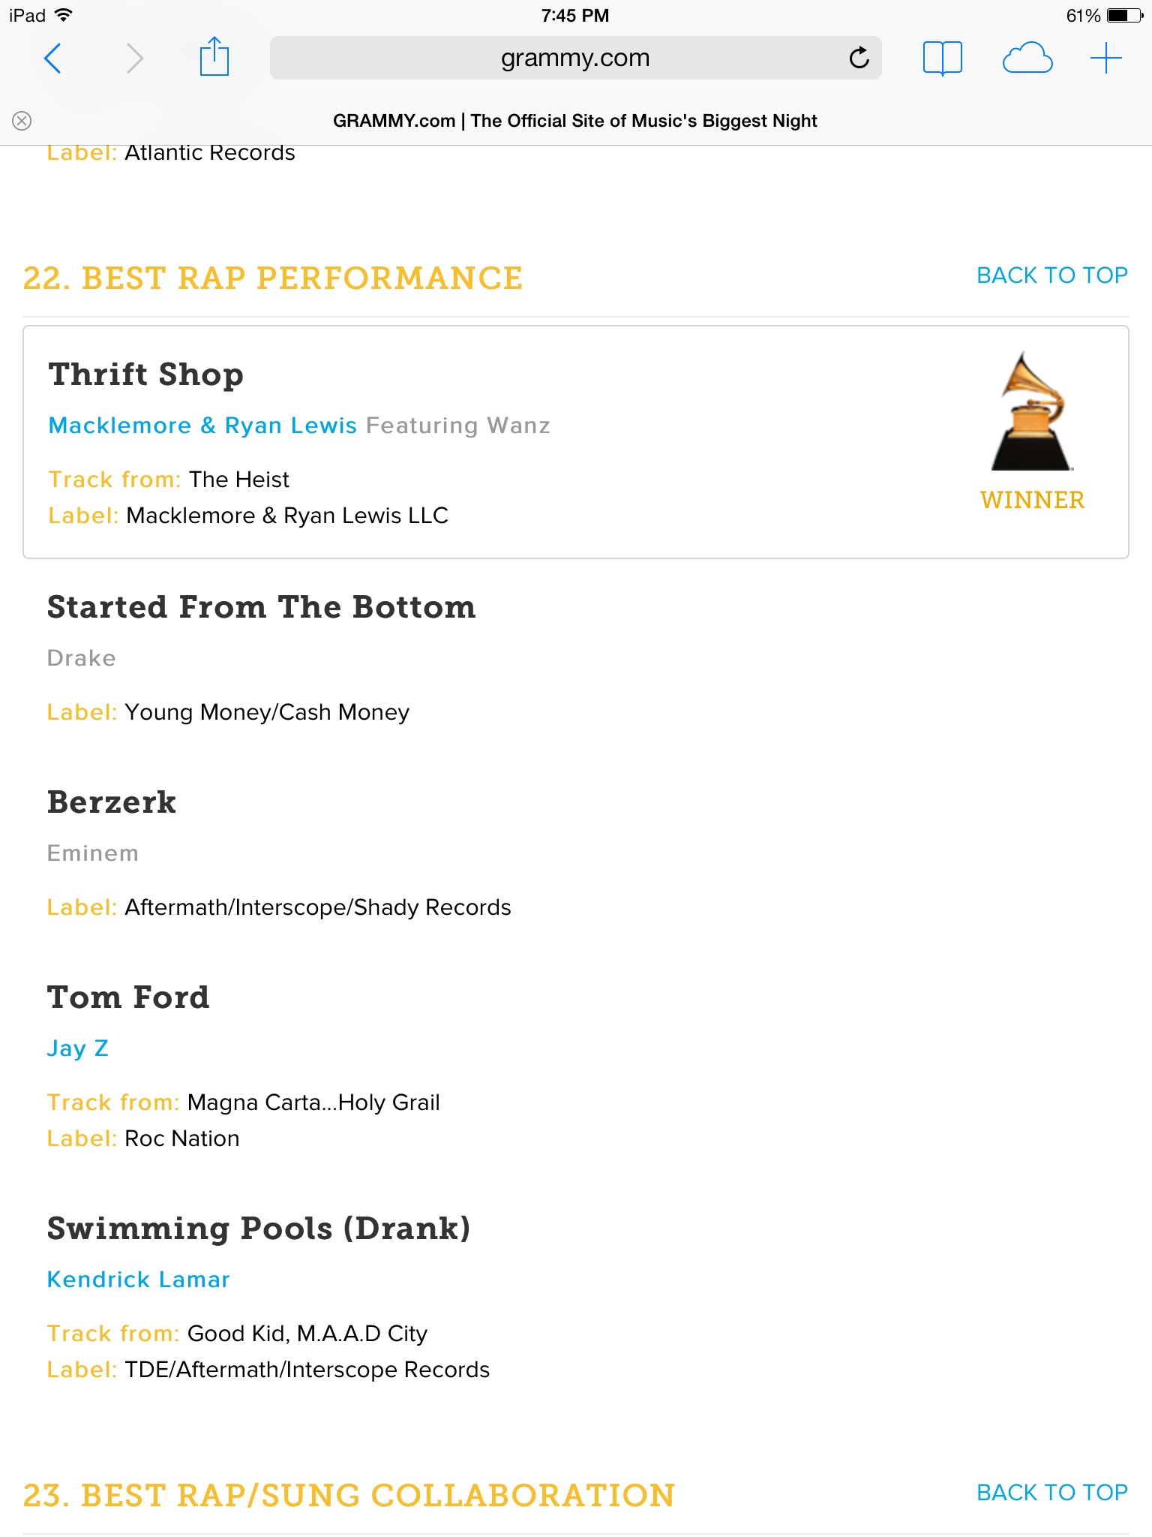Open the Jay Z artist link
The height and width of the screenshot is (1537, 1152).
click(78, 1048)
